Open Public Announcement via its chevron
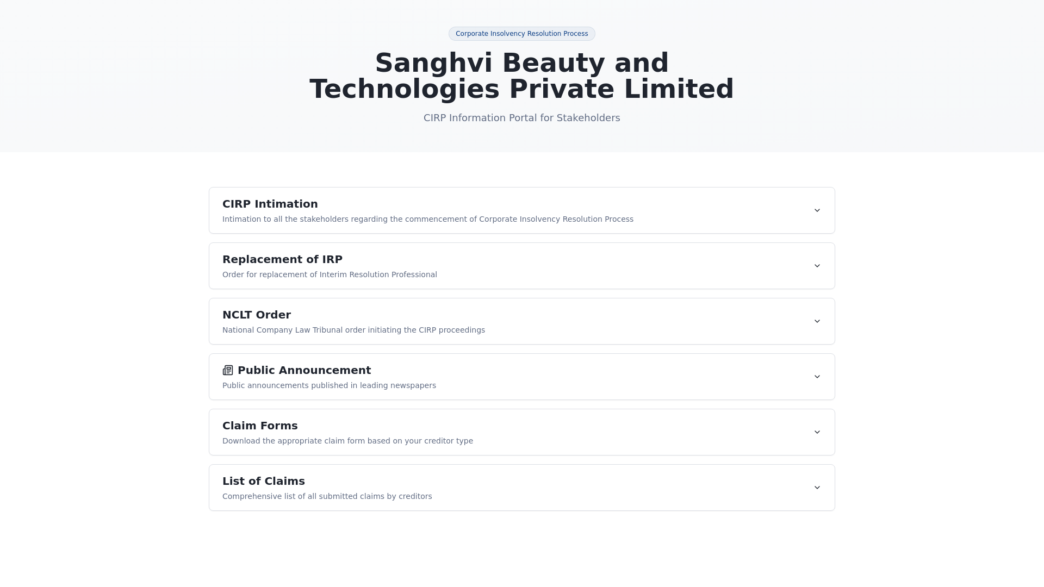Image resolution: width=1044 pixels, height=587 pixels. click(x=817, y=377)
